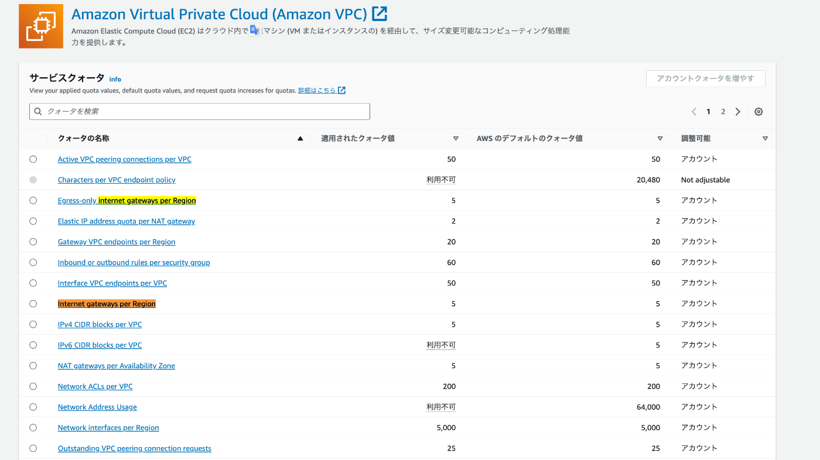This screenshot has height=460, width=820.
Task: Open the Amazon Virtual Private Cloud title link
Action: tap(219, 13)
